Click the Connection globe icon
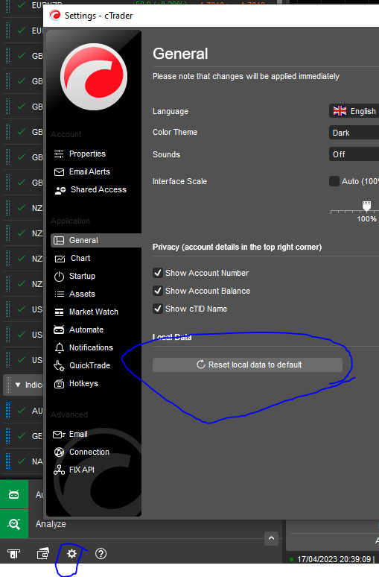Screen dimensions: 379x577 pyautogui.click(x=59, y=453)
